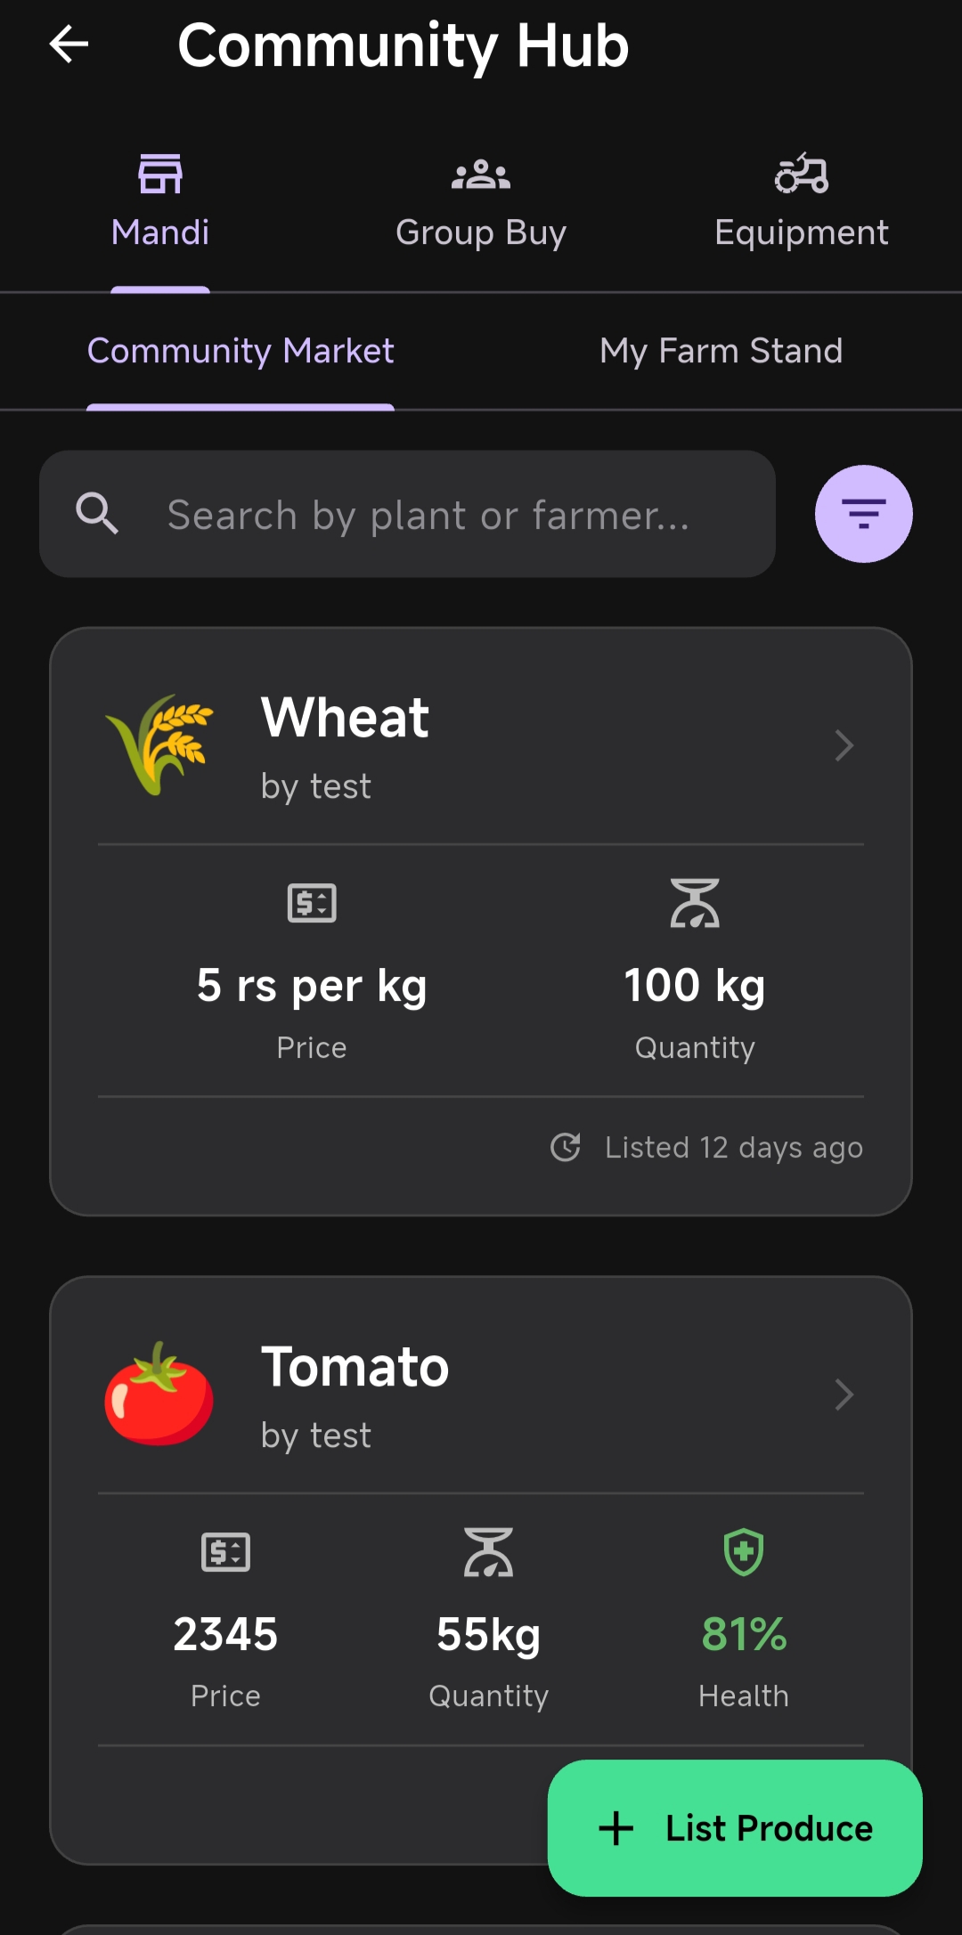962x1935 pixels.
Task: Expand the Tomato listing chevron
Action: coord(844,1394)
